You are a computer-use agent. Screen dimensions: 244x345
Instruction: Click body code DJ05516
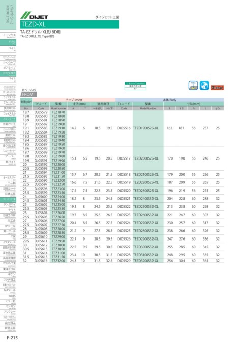[124, 128]
